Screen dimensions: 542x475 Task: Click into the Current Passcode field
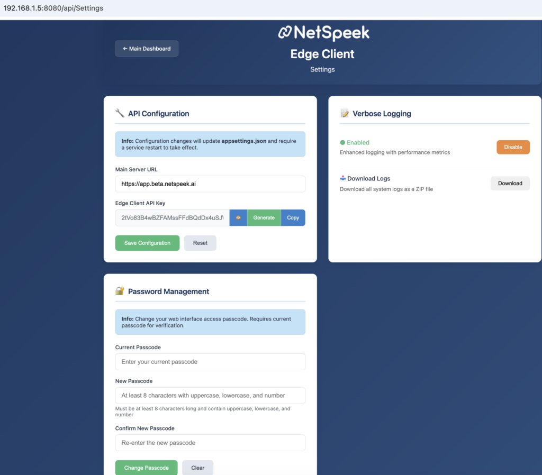210,362
